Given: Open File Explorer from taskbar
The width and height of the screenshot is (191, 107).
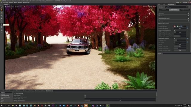Looking at the screenshot, I should pos(13,106).
